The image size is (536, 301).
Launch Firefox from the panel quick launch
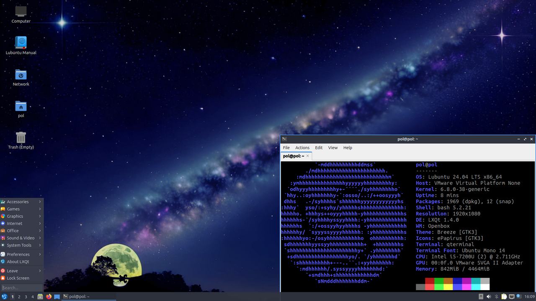click(x=49, y=297)
